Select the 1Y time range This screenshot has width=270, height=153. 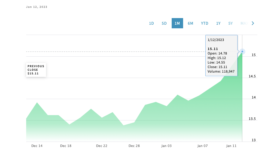pos(218,23)
